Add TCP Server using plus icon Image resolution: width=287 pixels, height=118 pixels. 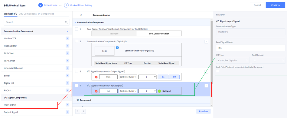(67, 61)
